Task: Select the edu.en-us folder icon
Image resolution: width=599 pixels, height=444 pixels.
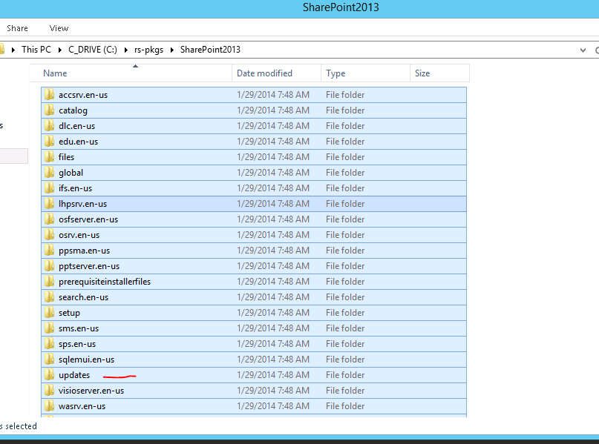Action: 49,142
